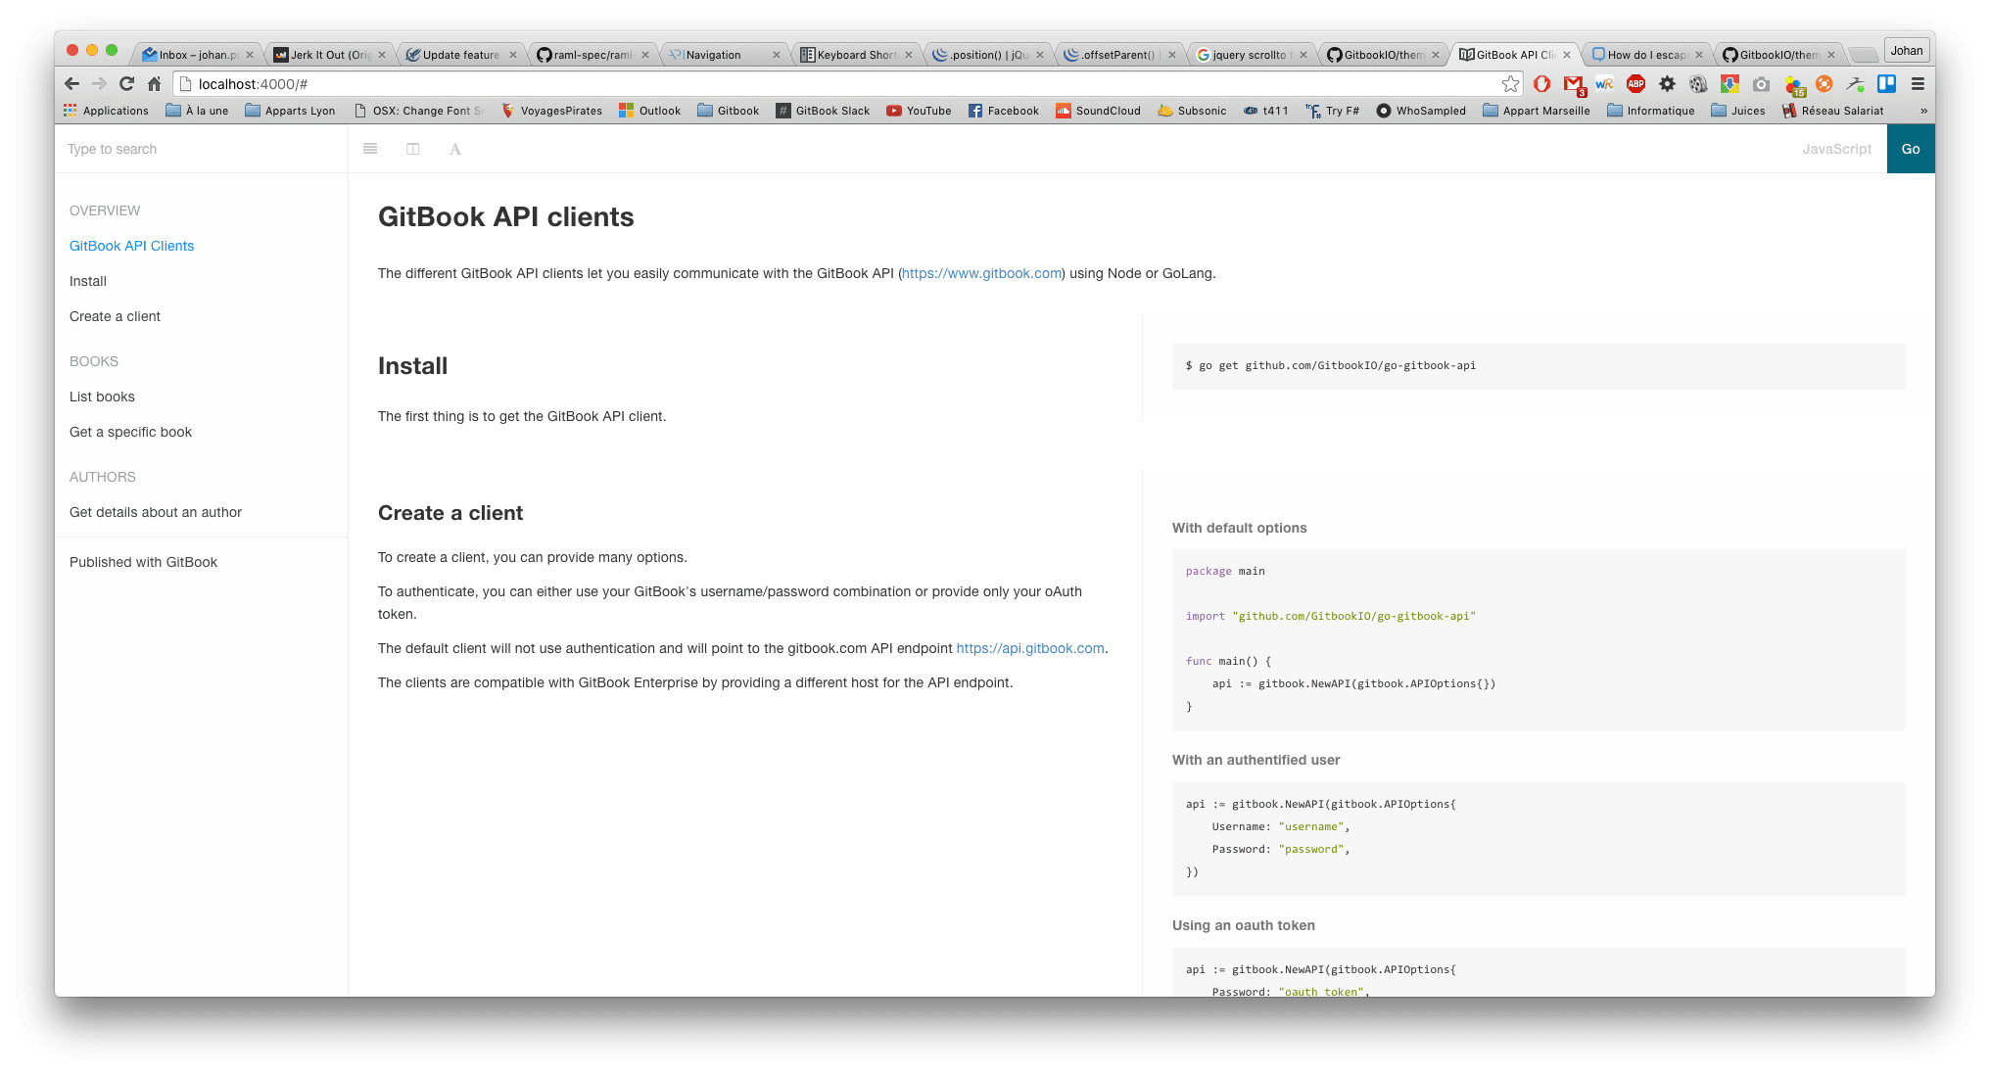The height and width of the screenshot is (1075, 1990).
Task: Click the bookmark/star icon in address bar
Action: (x=1507, y=83)
